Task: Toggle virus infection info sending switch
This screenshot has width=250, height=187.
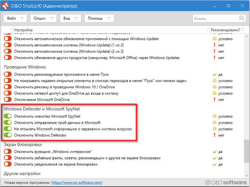Action: (x=8, y=128)
